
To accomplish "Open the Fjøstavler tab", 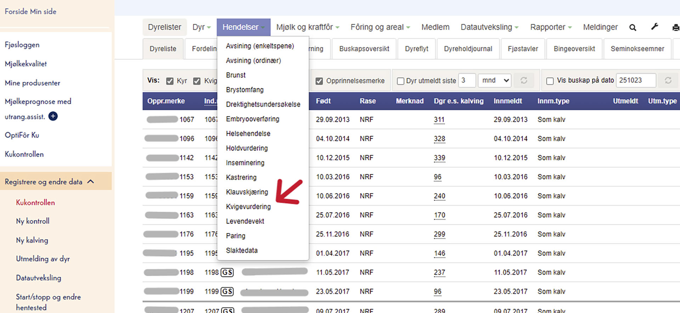I will click(523, 49).
